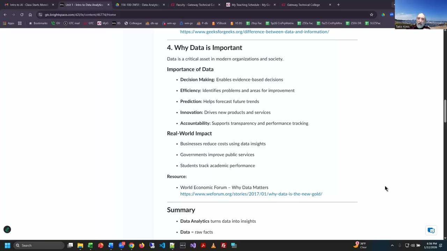447x251 pixels.
Task: Open the VSBook bookmark
Action: point(219,23)
